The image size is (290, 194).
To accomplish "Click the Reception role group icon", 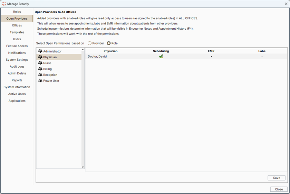I will pos(40,75).
